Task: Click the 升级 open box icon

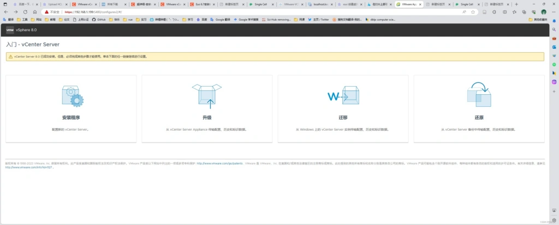Action: point(207,96)
